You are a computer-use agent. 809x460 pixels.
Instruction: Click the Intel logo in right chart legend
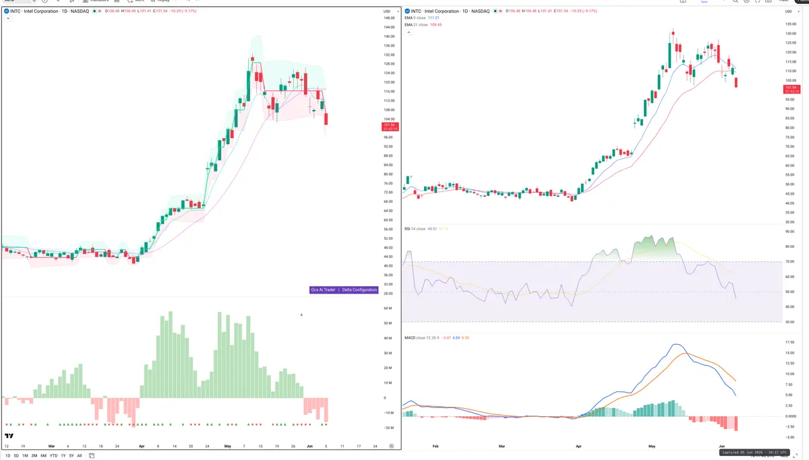407,11
